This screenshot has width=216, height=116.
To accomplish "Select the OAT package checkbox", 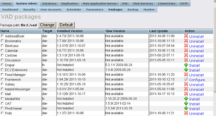I will (x=2, y=103).
